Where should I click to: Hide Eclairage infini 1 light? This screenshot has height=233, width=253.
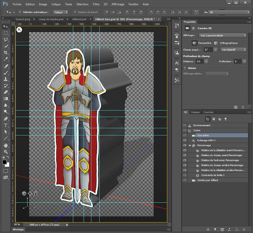coord(185,140)
